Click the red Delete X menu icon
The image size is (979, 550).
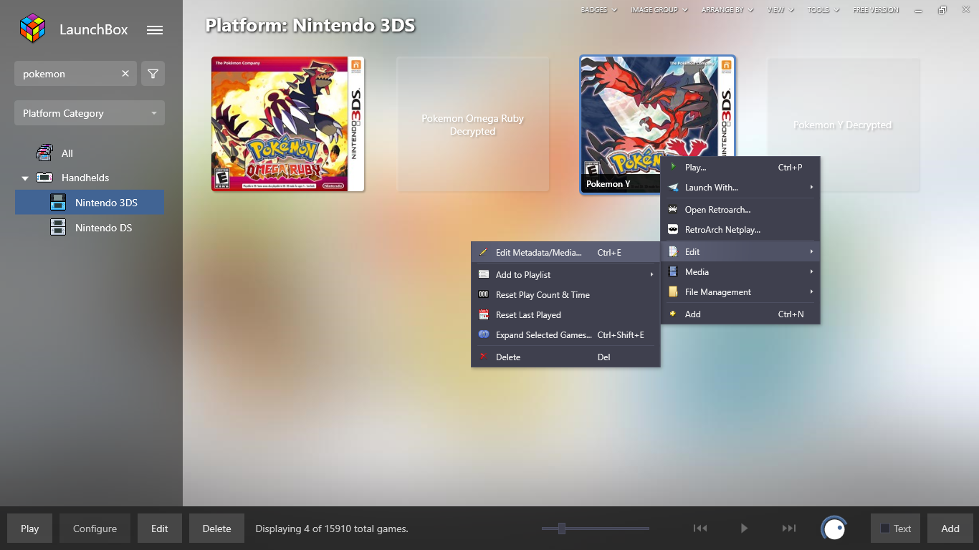[484, 357]
